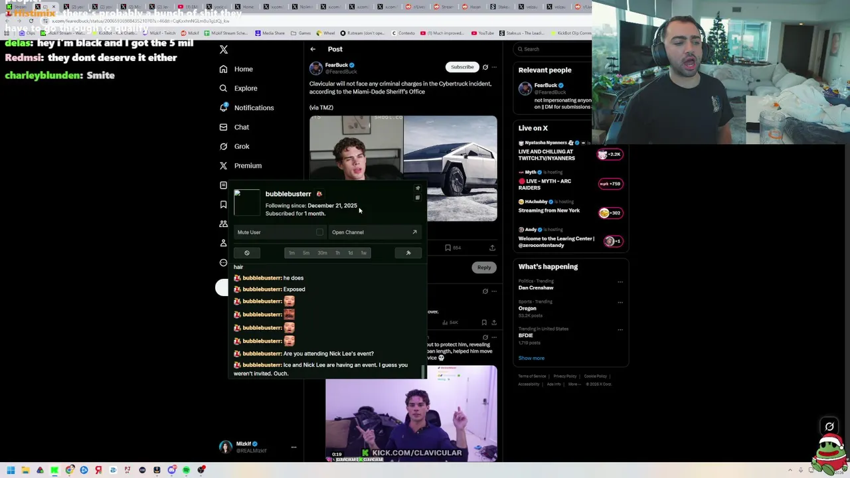
Task: Click the Reply button
Action: [x=484, y=268]
